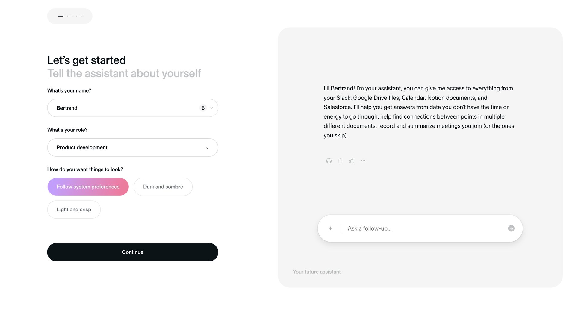Viewport: 575px width, 315px height.
Task: Select the third progress dot
Action: pos(72,16)
